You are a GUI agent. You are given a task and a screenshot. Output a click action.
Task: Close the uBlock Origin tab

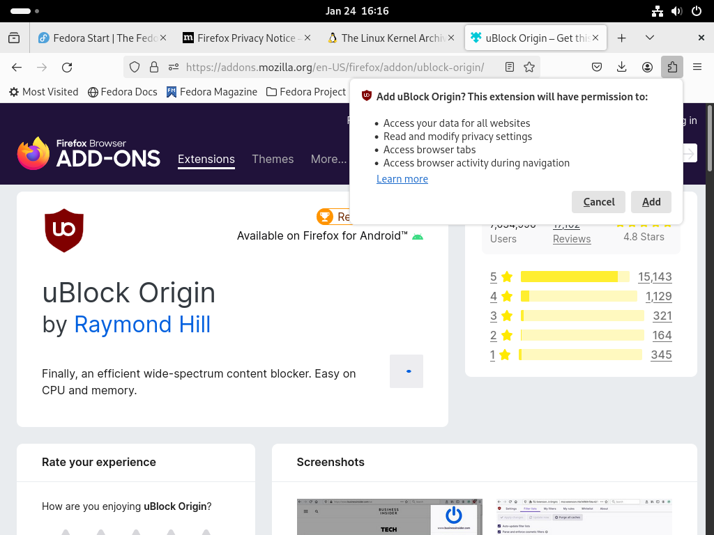tap(595, 38)
